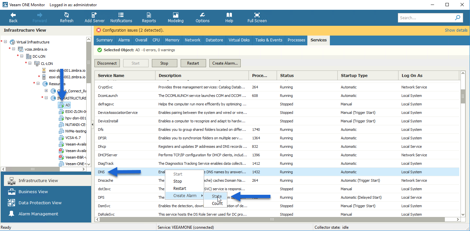Open the Options wrench icon
Image resolution: width=470 pixels, height=231 pixels.
[x=203, y=15]
